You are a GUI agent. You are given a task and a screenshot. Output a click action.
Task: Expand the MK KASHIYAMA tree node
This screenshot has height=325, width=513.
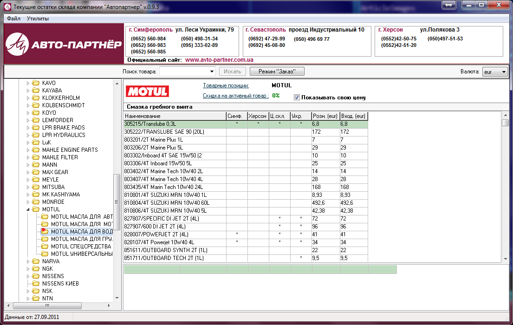pyautogui.click(x=28, y=195)
